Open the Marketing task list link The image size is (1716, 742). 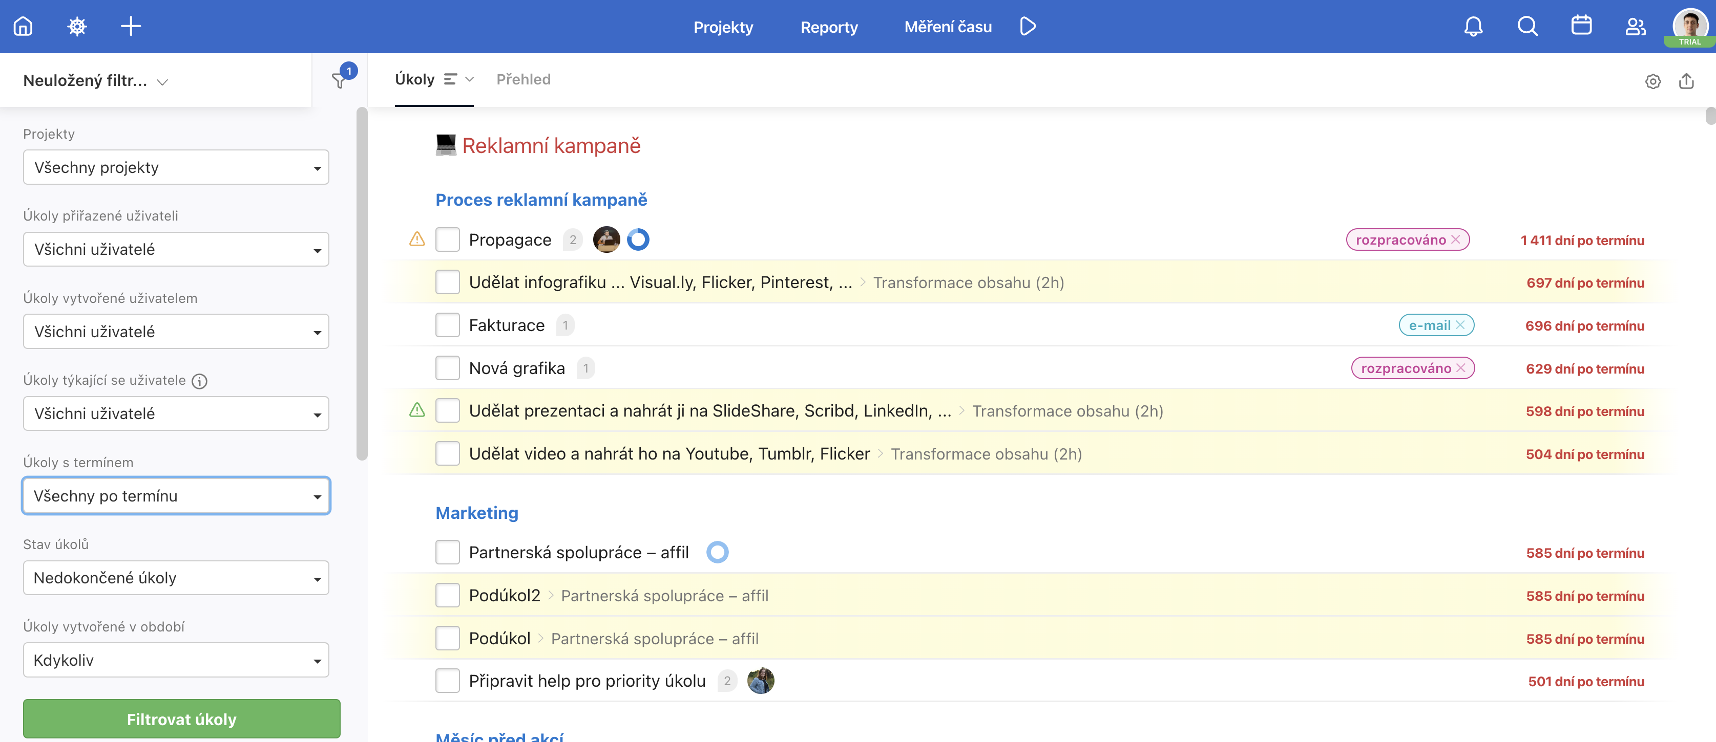(x=477, y=512)
